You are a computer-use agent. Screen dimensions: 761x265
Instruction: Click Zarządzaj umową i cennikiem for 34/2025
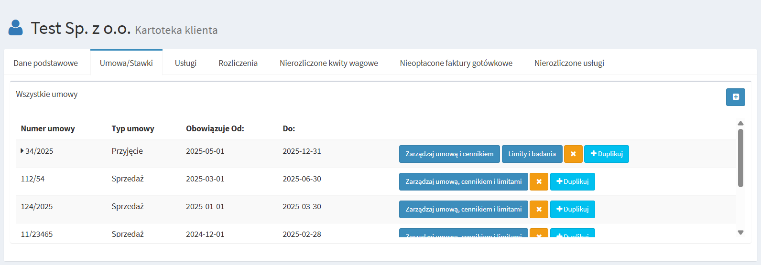pos(449,154)
